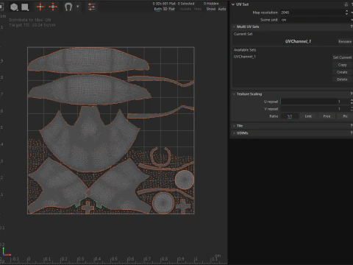
Task: Click the second lens-shaped UV island
Action: [90, 90]
